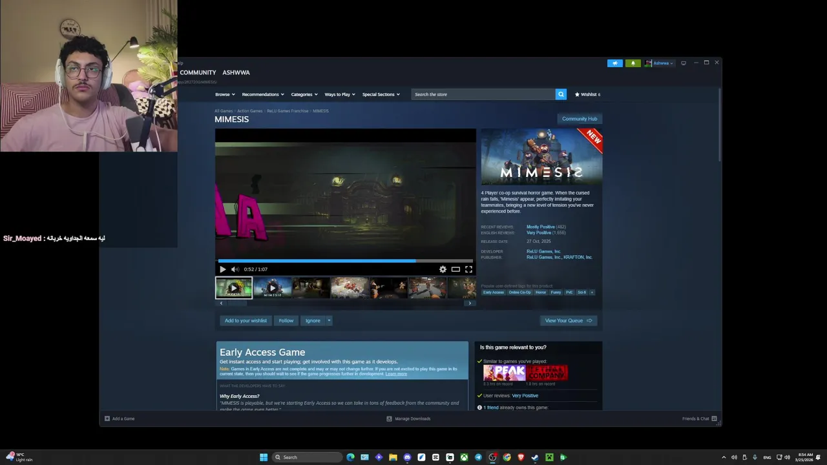Open Microsoft Edge from the taskbar

350,457
